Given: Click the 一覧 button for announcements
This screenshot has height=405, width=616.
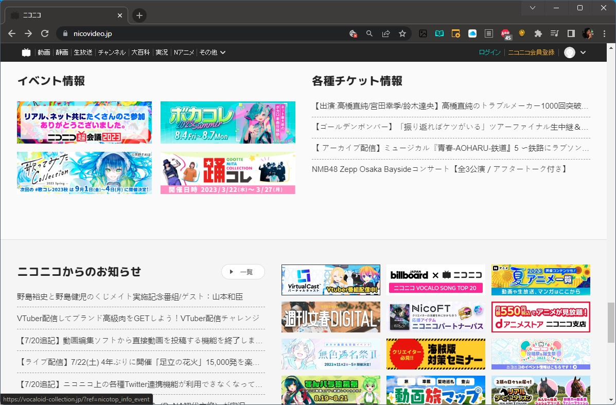Looking at the screenshot, I should tap(243, 272).
